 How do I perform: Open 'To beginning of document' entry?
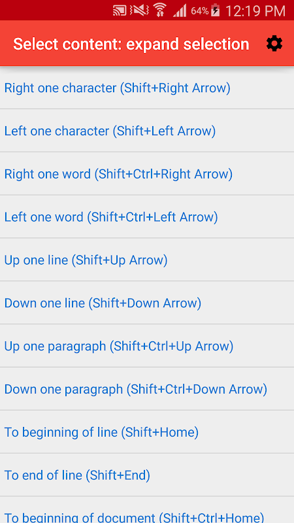(x=147, y=510)
